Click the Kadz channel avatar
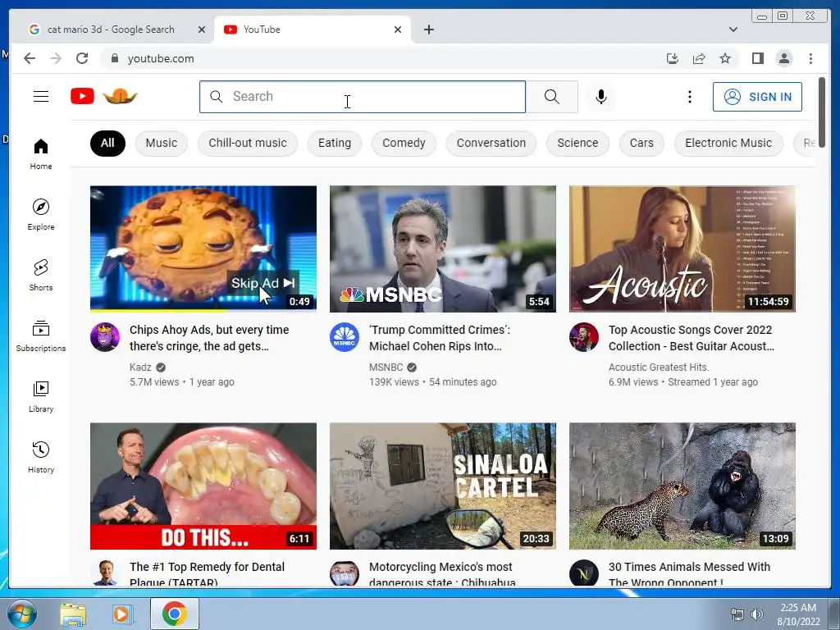This screenshot has height=630, width=840. [x=104, y=337]
